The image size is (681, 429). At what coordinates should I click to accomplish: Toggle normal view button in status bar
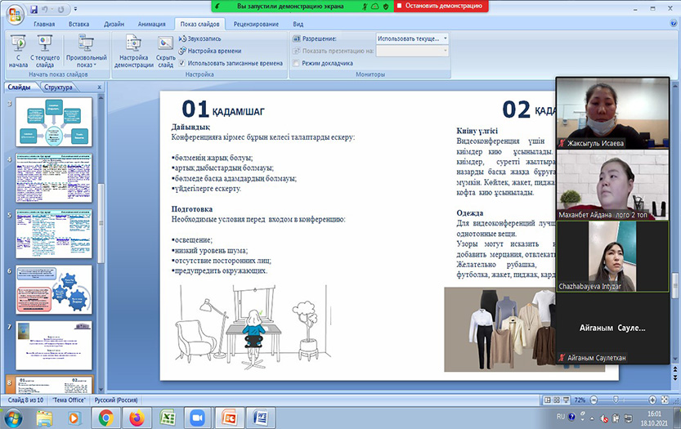point(544,400)
